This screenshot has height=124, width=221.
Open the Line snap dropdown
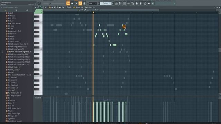pos(93,3)
